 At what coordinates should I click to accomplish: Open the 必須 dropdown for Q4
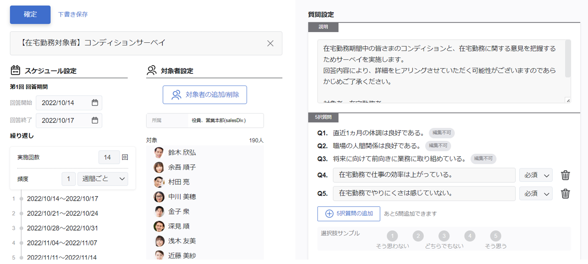(x=536, y=175)
